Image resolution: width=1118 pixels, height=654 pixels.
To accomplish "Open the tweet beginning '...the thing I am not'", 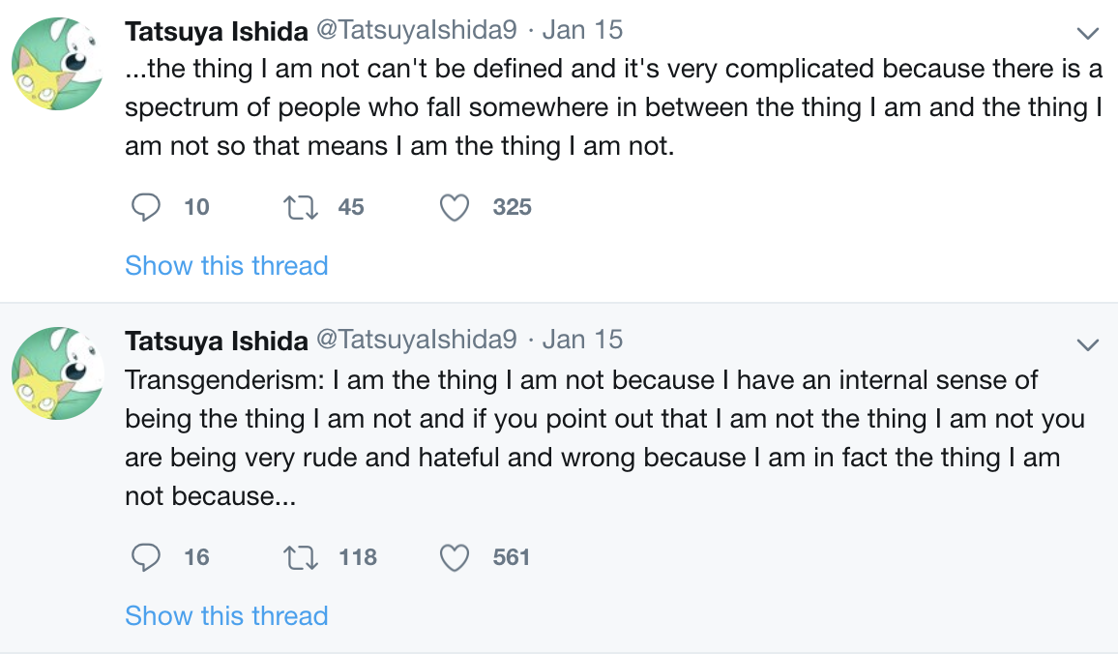I will pos(614,107).
